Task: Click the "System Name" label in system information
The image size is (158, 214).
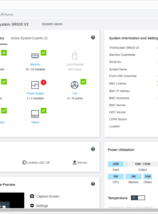Action: [118, 69]
